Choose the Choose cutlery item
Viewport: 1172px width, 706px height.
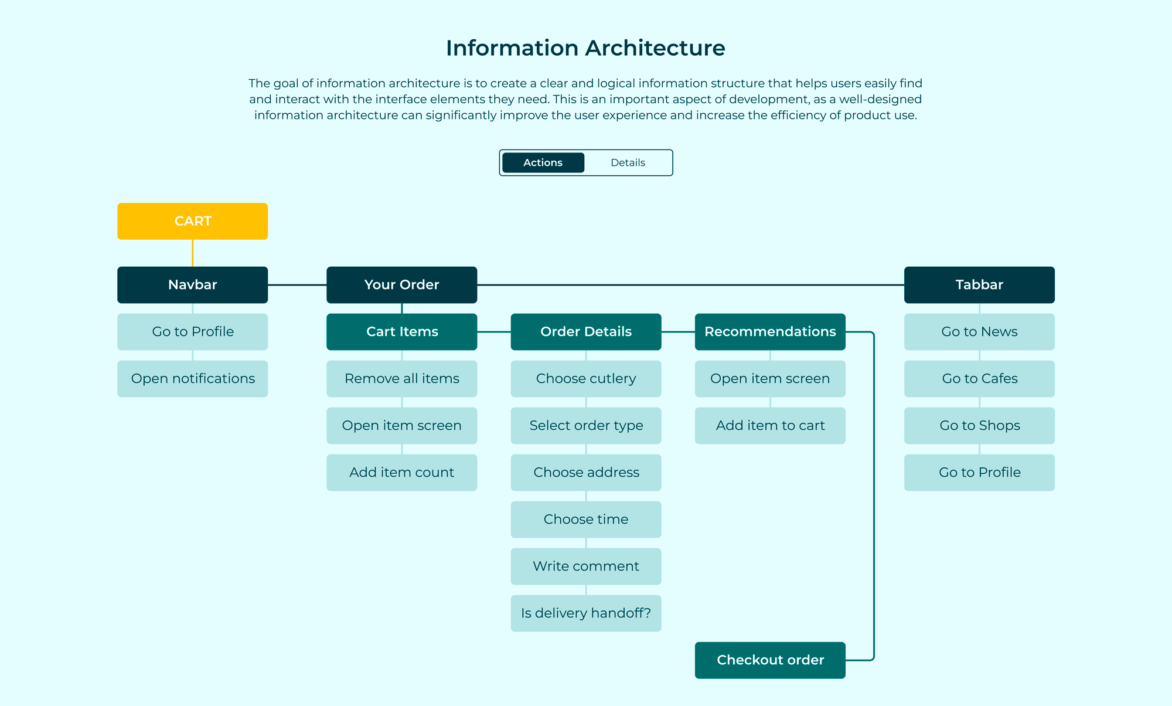pos(585,379)
